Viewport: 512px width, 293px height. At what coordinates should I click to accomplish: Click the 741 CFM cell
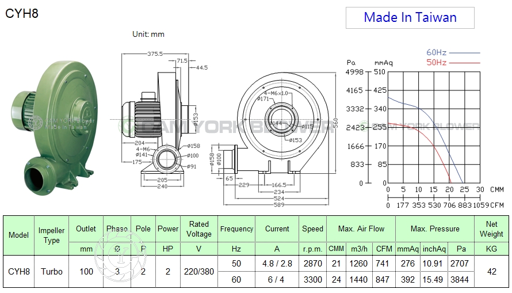point(383,264)
